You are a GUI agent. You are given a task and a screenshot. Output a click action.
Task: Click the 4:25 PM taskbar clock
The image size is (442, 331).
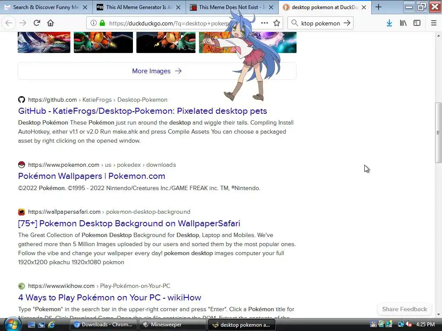point(425,325)
